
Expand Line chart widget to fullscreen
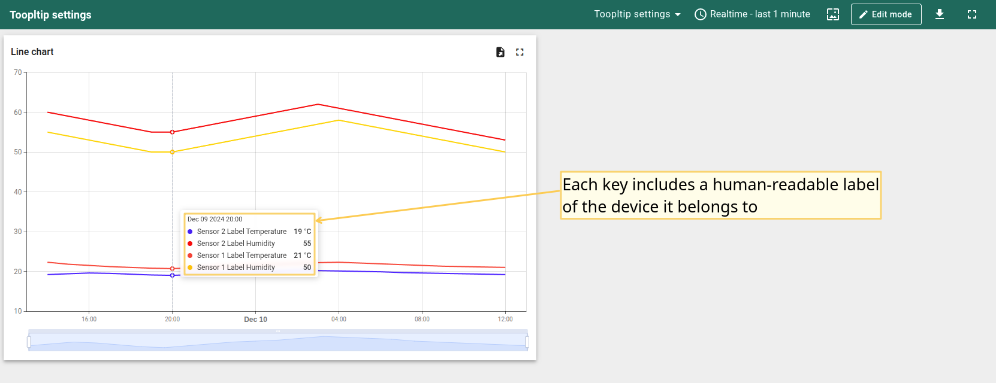pos(520,52)
